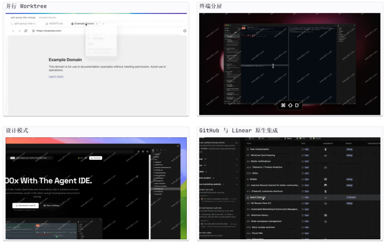Click the https://example.com/ address field
386x244 pixels.
(x=49, y=31)
